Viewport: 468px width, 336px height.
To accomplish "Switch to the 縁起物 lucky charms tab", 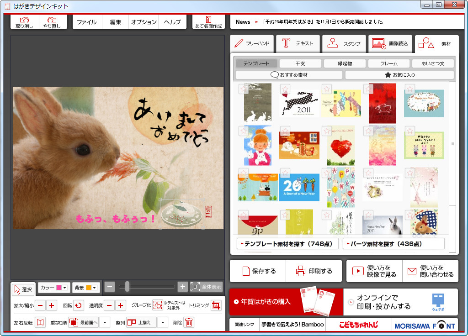I will [x=345, y=63].
